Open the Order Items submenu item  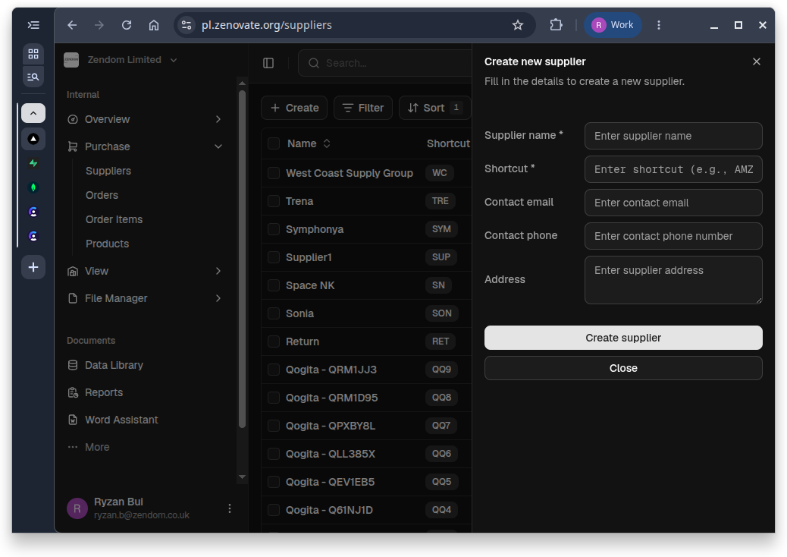114,219
